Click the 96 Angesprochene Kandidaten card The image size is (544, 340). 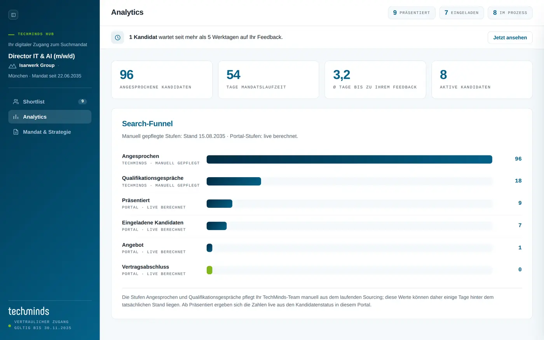(x=162, y=80)
